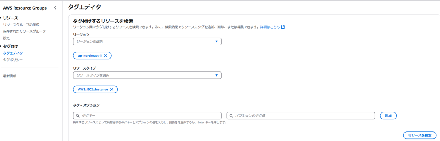440x141 pixels.
Task: Focus the オプションのタグ値 input field
Action: click(301, 116)
